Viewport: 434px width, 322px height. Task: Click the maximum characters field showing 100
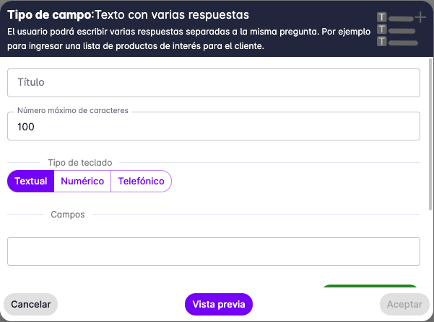[x=214, y=127]
